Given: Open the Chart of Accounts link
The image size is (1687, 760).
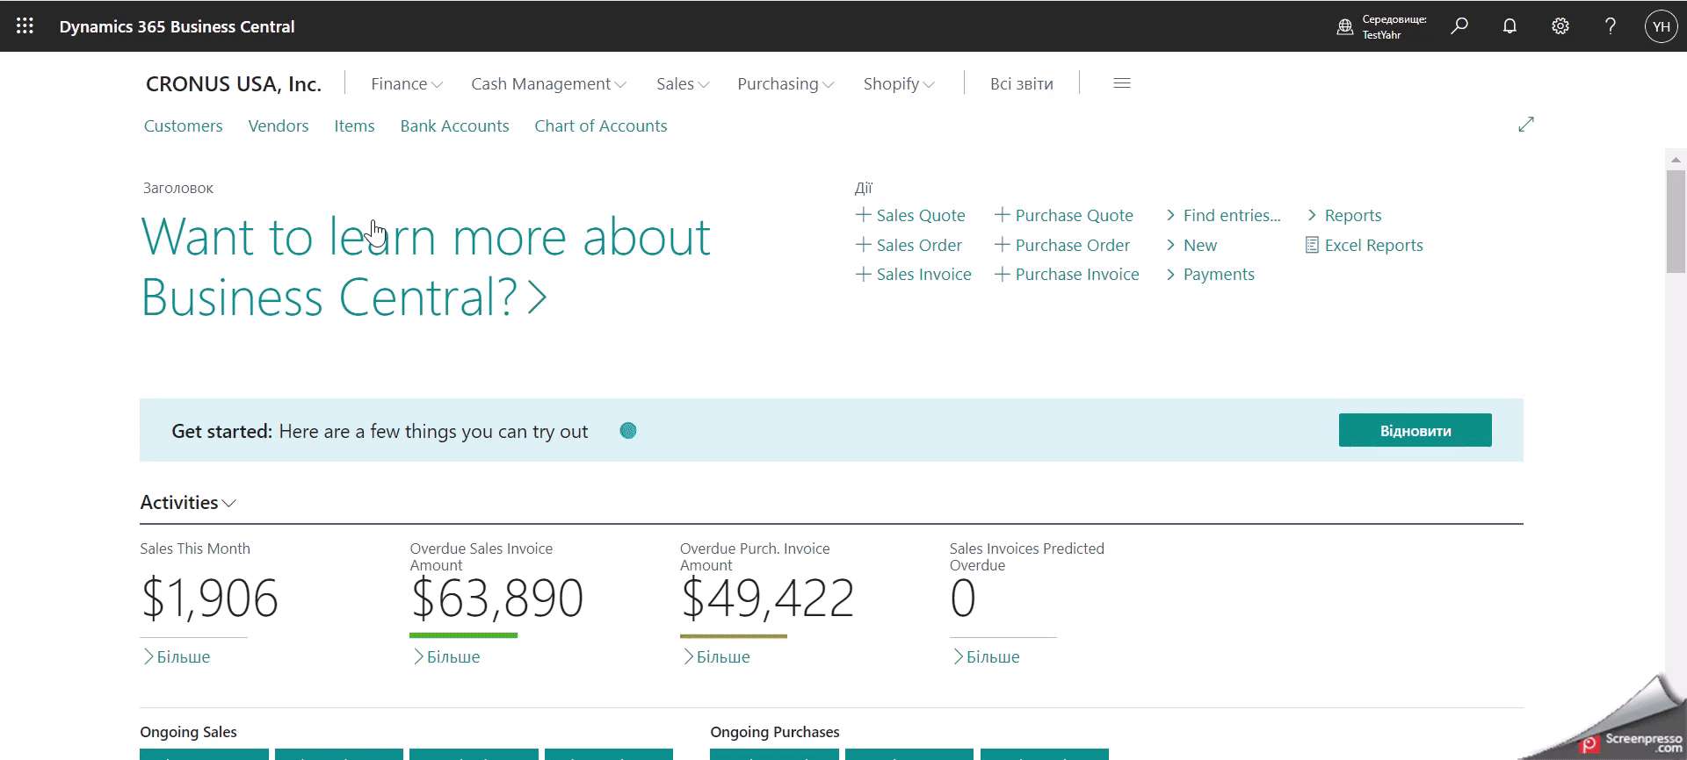Looking at the screenshot, I should (x=600, y=125).
